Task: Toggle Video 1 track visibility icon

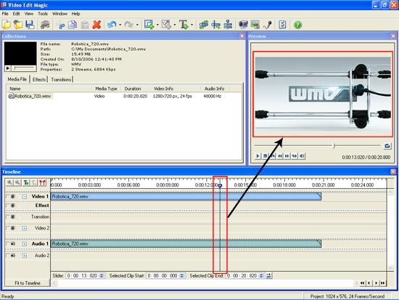Action: click(x=13, y=197)
